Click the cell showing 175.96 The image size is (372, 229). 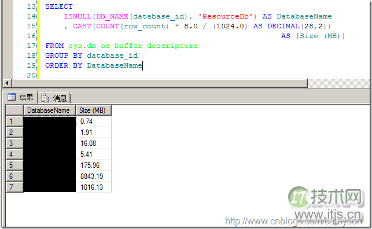click(94, 165)
